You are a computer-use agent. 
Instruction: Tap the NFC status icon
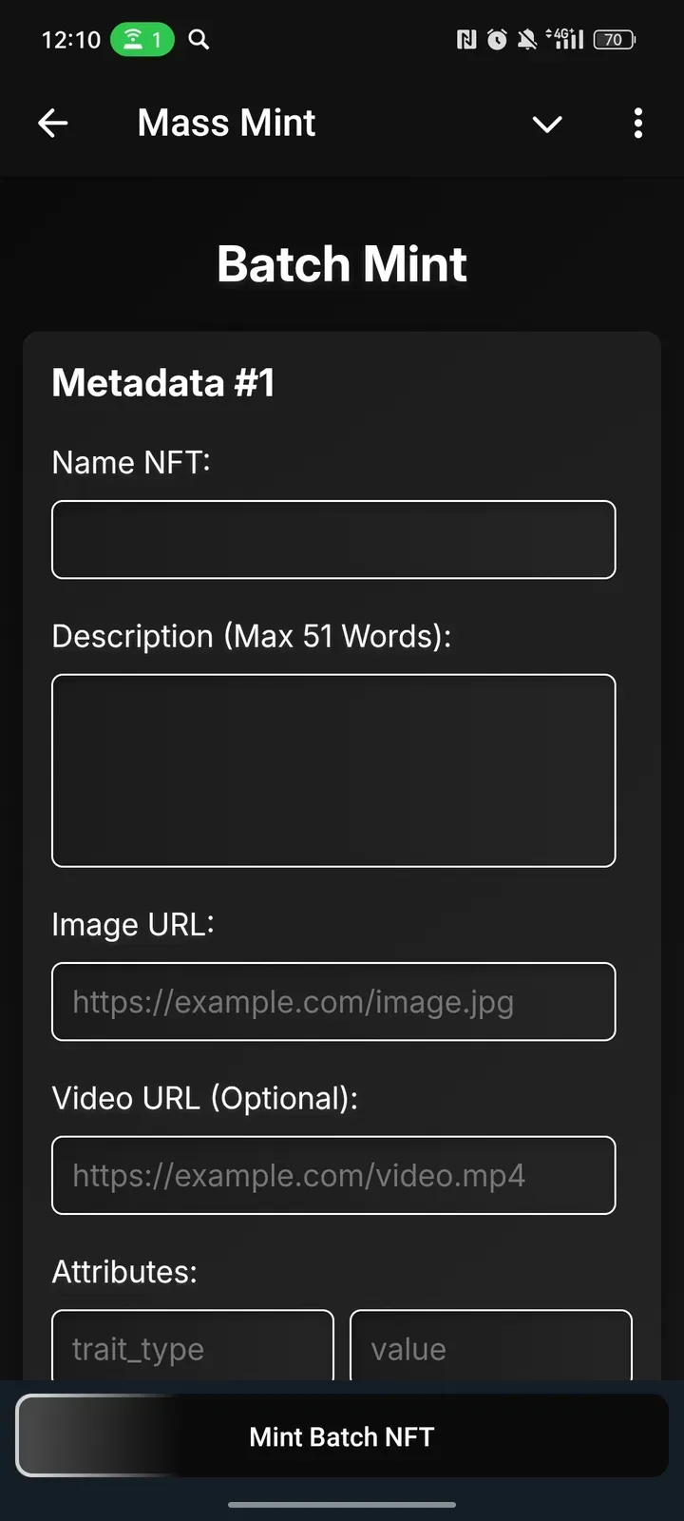[466, 40]
